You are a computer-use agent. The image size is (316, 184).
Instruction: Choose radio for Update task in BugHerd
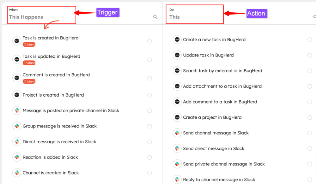pyautogui.click(x=310, y=55)
